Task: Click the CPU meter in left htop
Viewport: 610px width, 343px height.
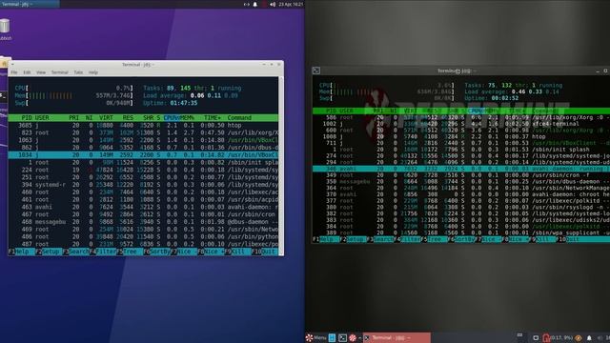Action: [x=74, y=89]
